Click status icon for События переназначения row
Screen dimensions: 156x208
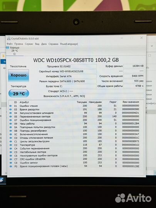click(x=11, y=149)
